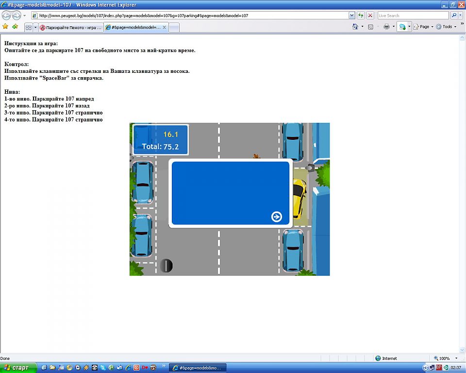Screen dimensions: 466x373
Task: Click the "Инструкции за игра:" heading text
Action: point(31,43)
